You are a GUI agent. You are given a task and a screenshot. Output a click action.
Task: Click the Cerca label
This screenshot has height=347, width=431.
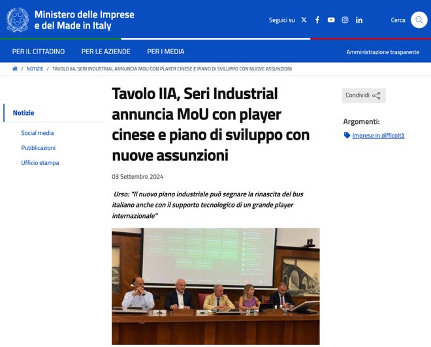pos(398,20)
